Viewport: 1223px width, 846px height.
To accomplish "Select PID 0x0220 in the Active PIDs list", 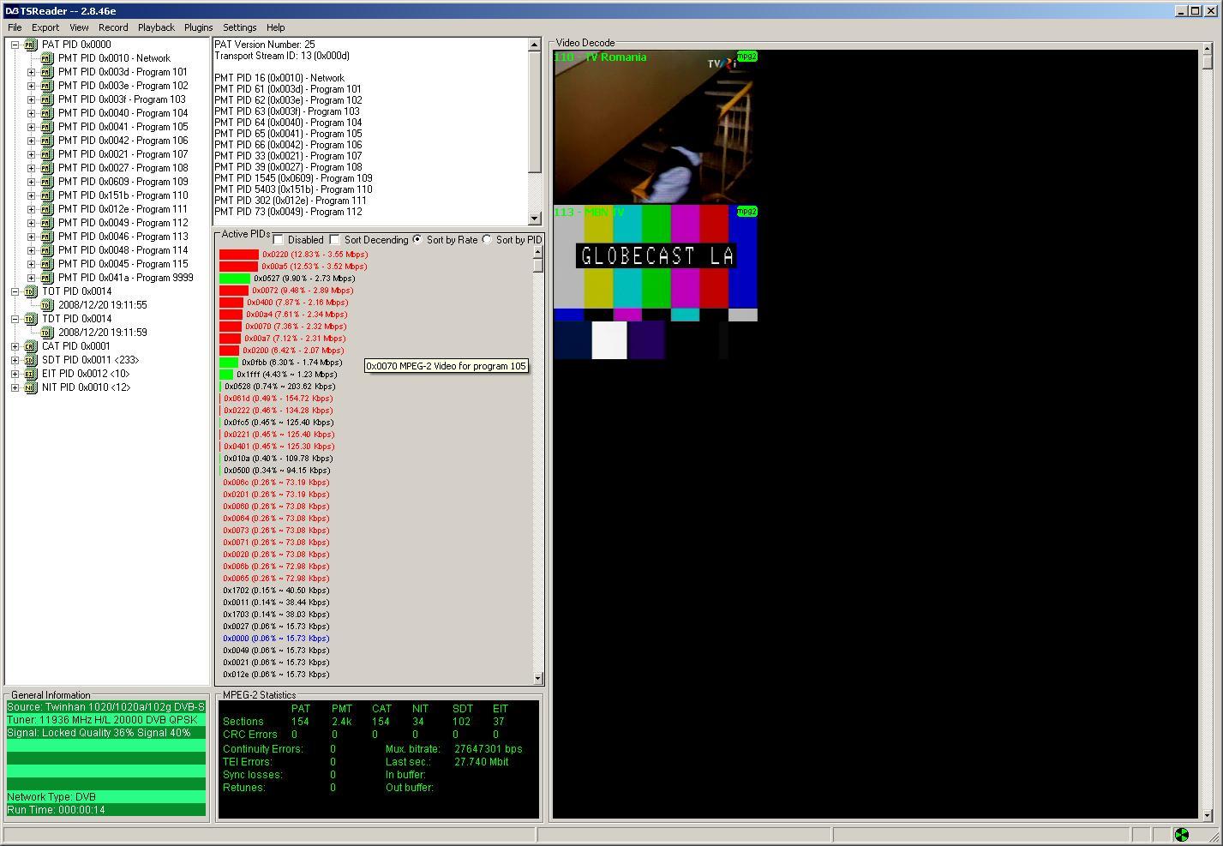I will tap(314, 255).
